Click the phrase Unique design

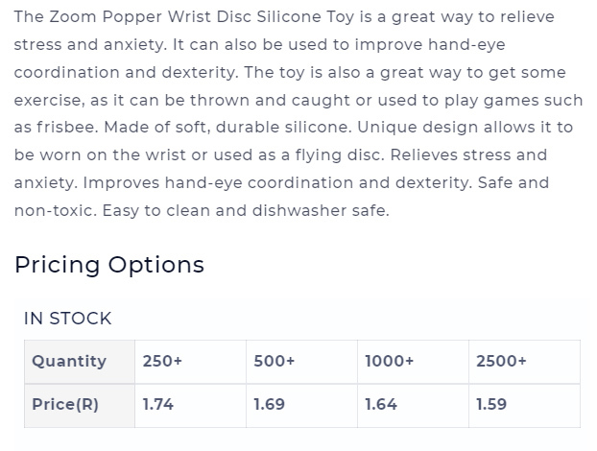point(418,128)
